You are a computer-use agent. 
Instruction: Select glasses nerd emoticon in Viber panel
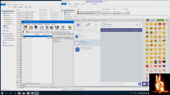[155, 41]
